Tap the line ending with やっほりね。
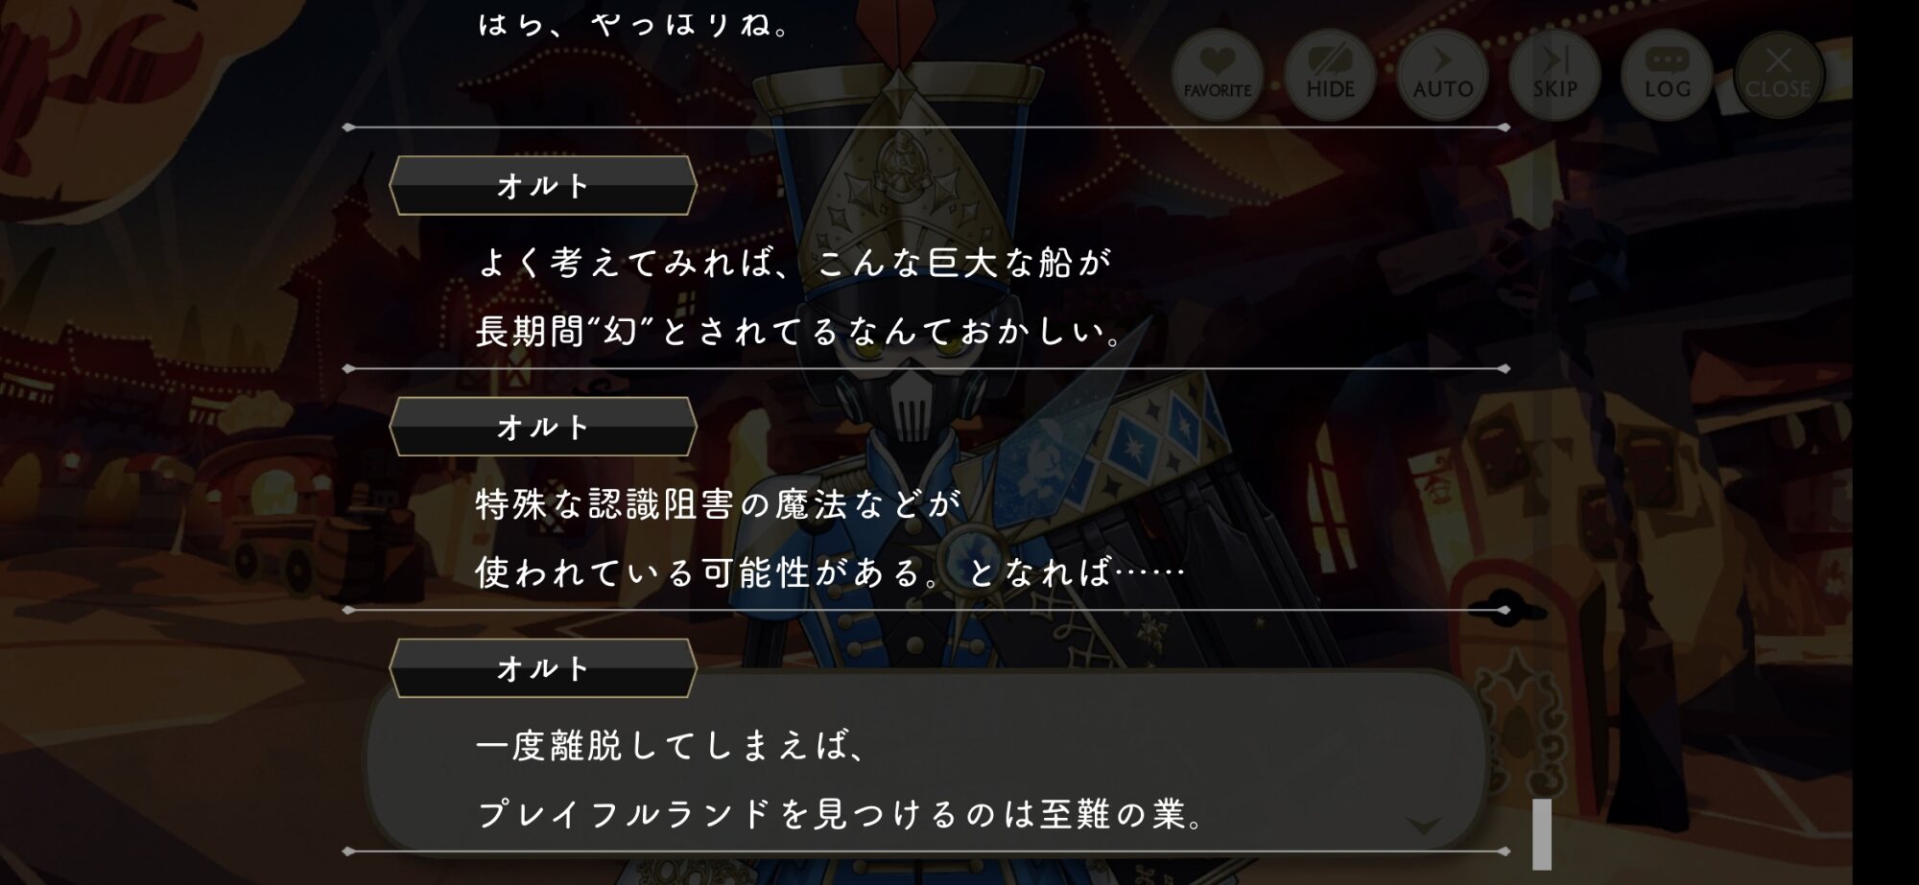Image resolution: width=1919 pixels, height=885 pixels. 633,23
